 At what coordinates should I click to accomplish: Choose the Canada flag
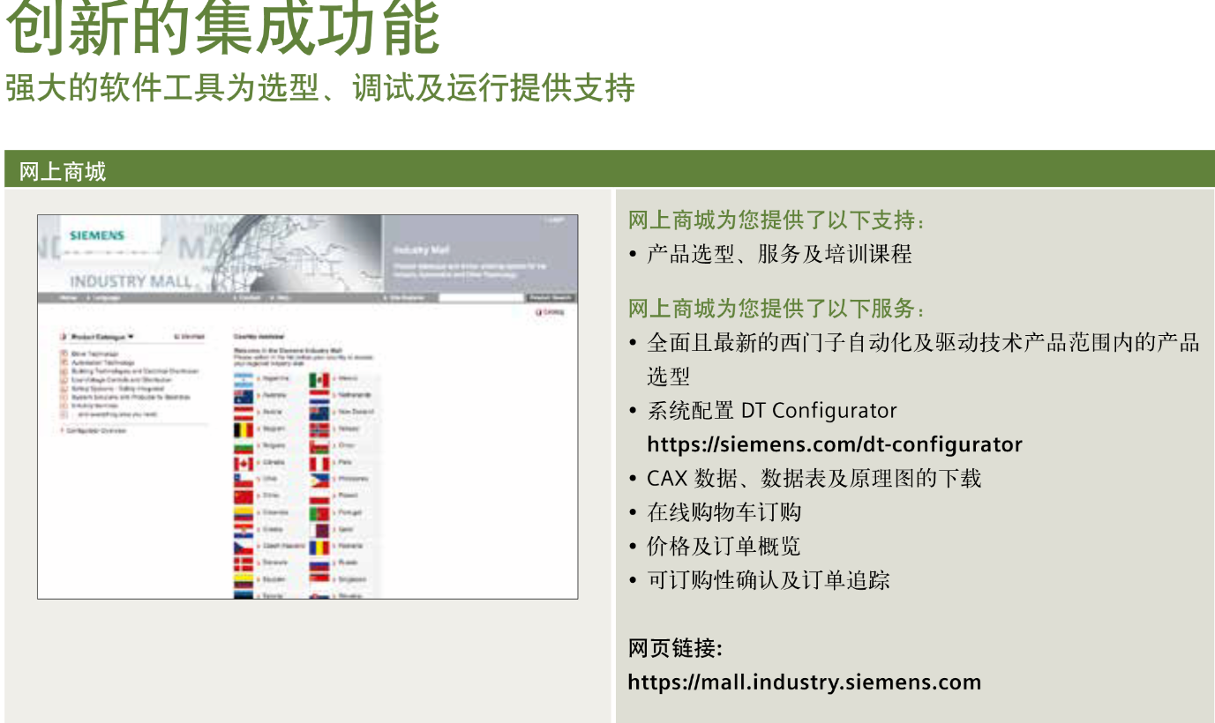click(x=244, y=463)
